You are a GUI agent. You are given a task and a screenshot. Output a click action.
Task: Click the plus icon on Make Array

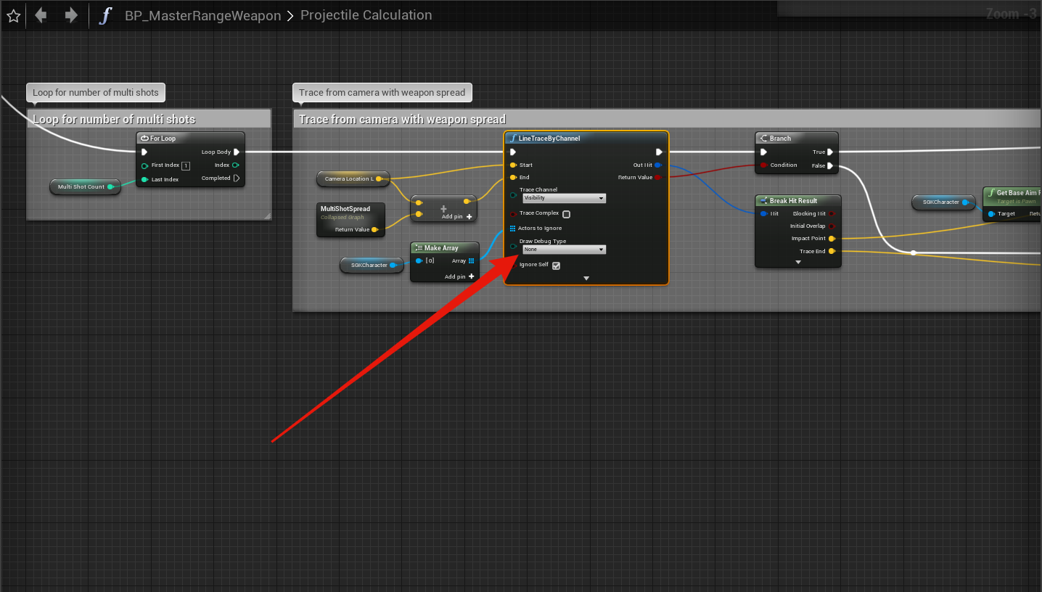471,276
